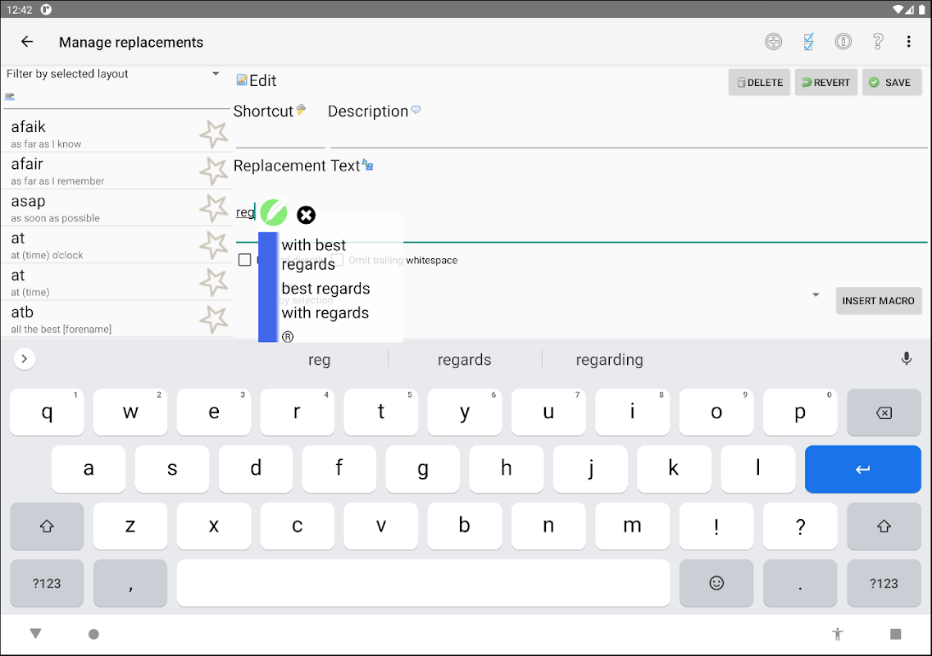932x656 pixels.
Task: Click the INSERT MACRO button
Action: [878, 301]
